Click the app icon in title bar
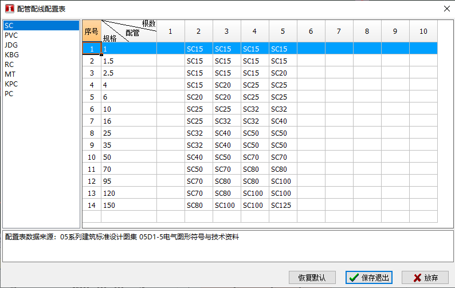The image size is (455, 288). (x=9, y=8)
